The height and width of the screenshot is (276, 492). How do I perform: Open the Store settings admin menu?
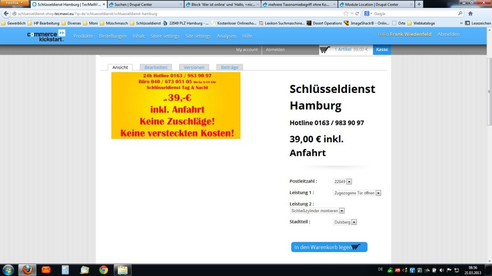point(164,36)
